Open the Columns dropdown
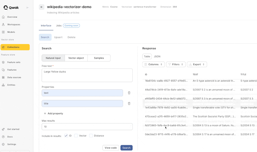Image resolution: width=257 pixels, height=152 pixels. point(153,64)
